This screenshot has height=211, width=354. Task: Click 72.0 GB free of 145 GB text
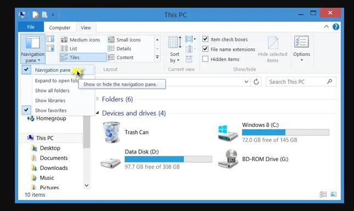click(x=269, y=140)
